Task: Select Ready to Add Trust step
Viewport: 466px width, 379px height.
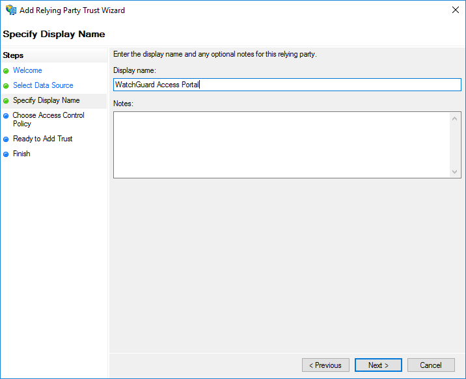Action: 43,139
